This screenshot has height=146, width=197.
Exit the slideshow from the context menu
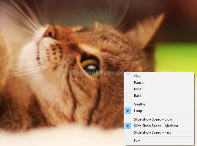click(x=159, y=141)
